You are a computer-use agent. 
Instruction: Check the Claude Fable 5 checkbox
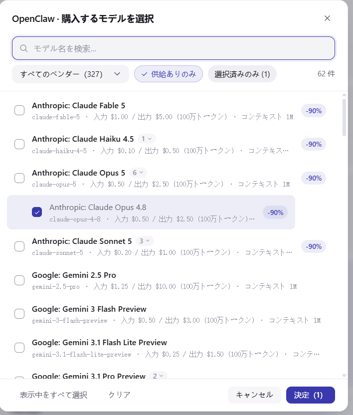point(19,110)
